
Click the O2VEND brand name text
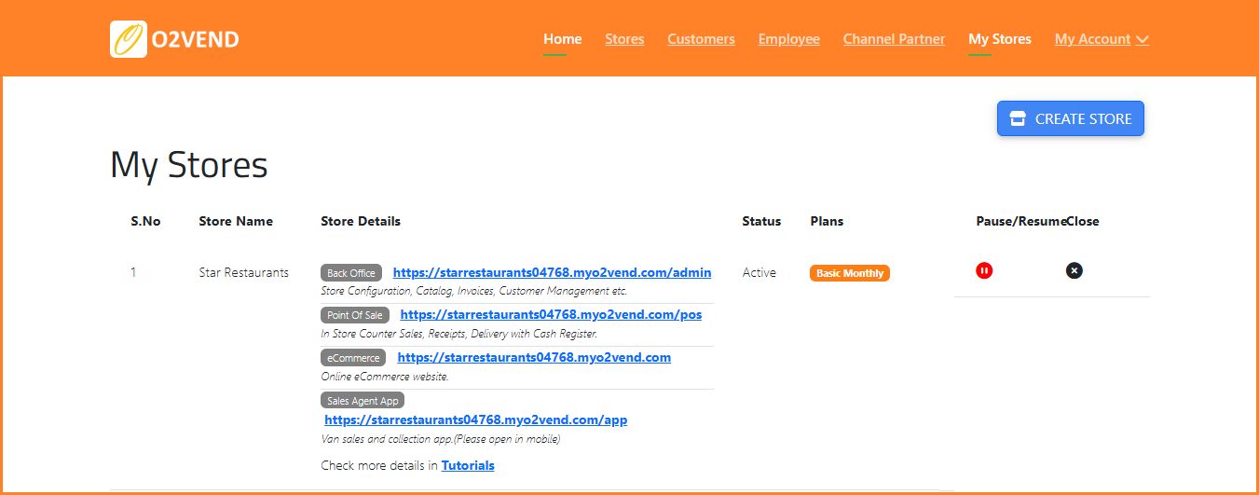click(x=198, y=39)
